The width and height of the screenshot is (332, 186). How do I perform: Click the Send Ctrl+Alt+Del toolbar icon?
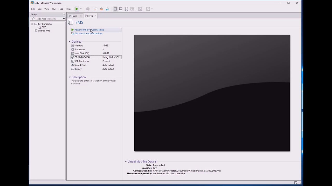tap(88, 9)
